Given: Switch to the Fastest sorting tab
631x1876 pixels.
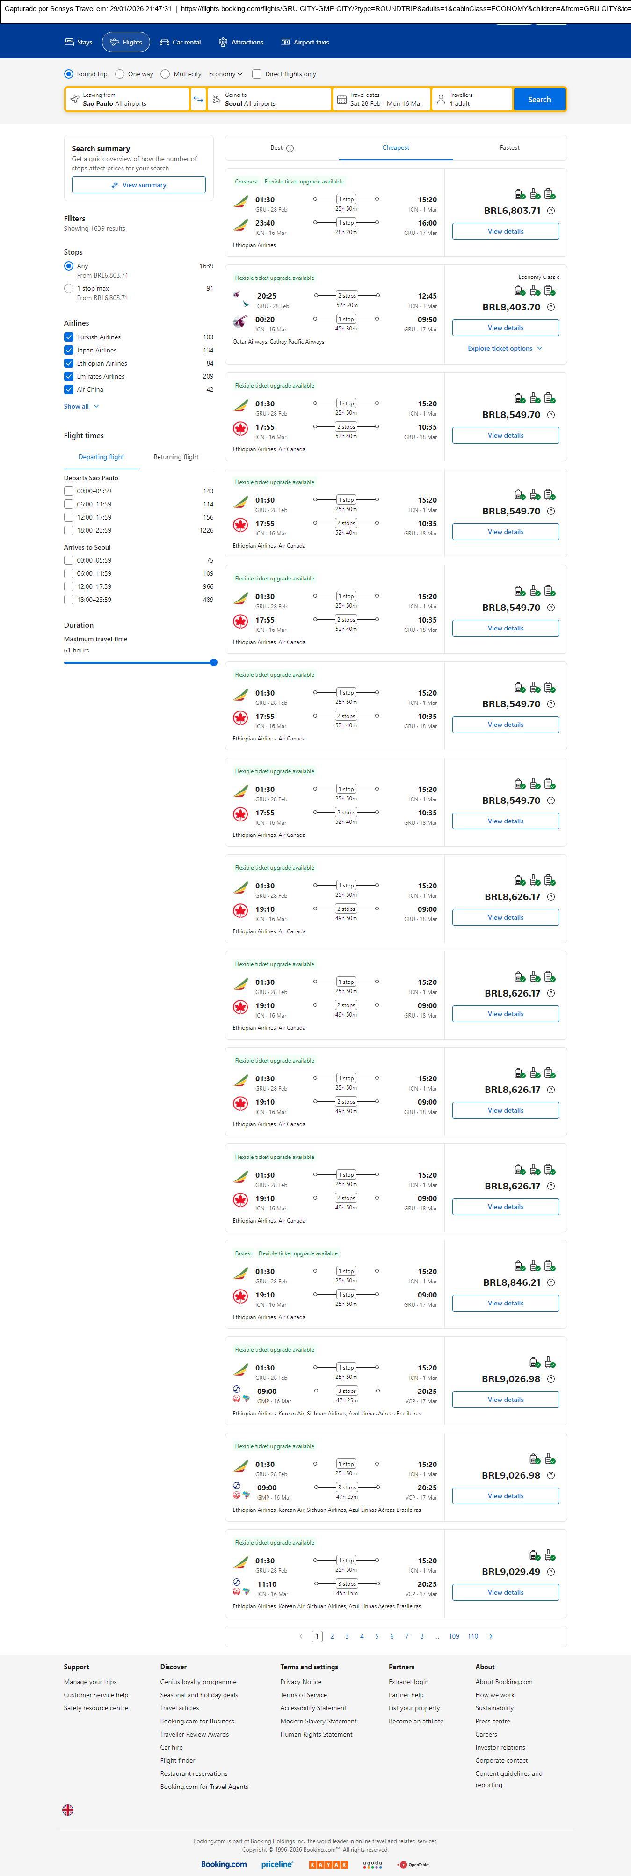Looking at the screenshot, I should (509, 148).
